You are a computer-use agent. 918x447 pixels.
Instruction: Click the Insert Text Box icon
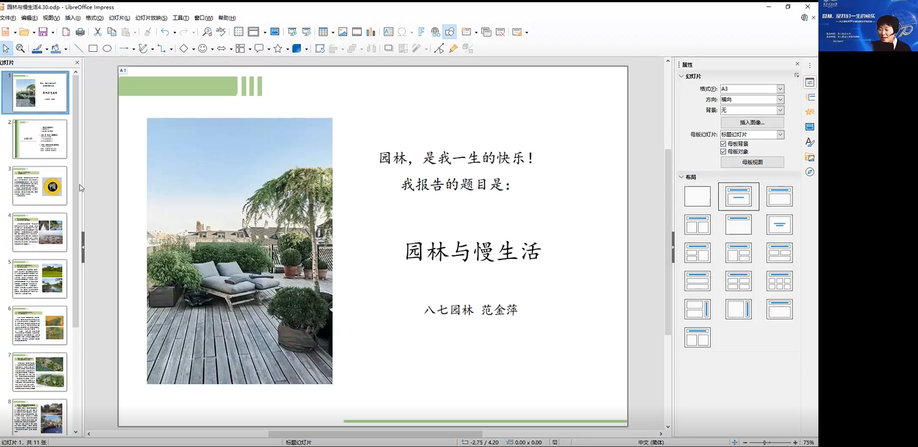tap(388, 32)
